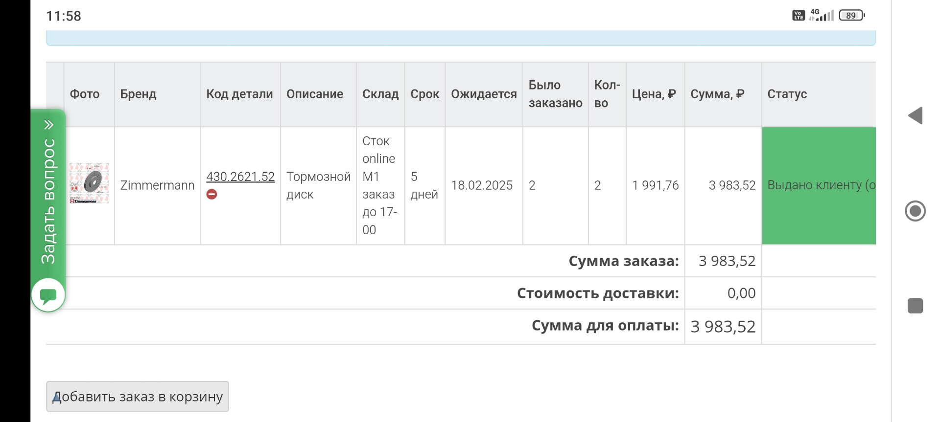Tap the 'Ожидается' column header

pyautogui.click(x=483, y=94)
